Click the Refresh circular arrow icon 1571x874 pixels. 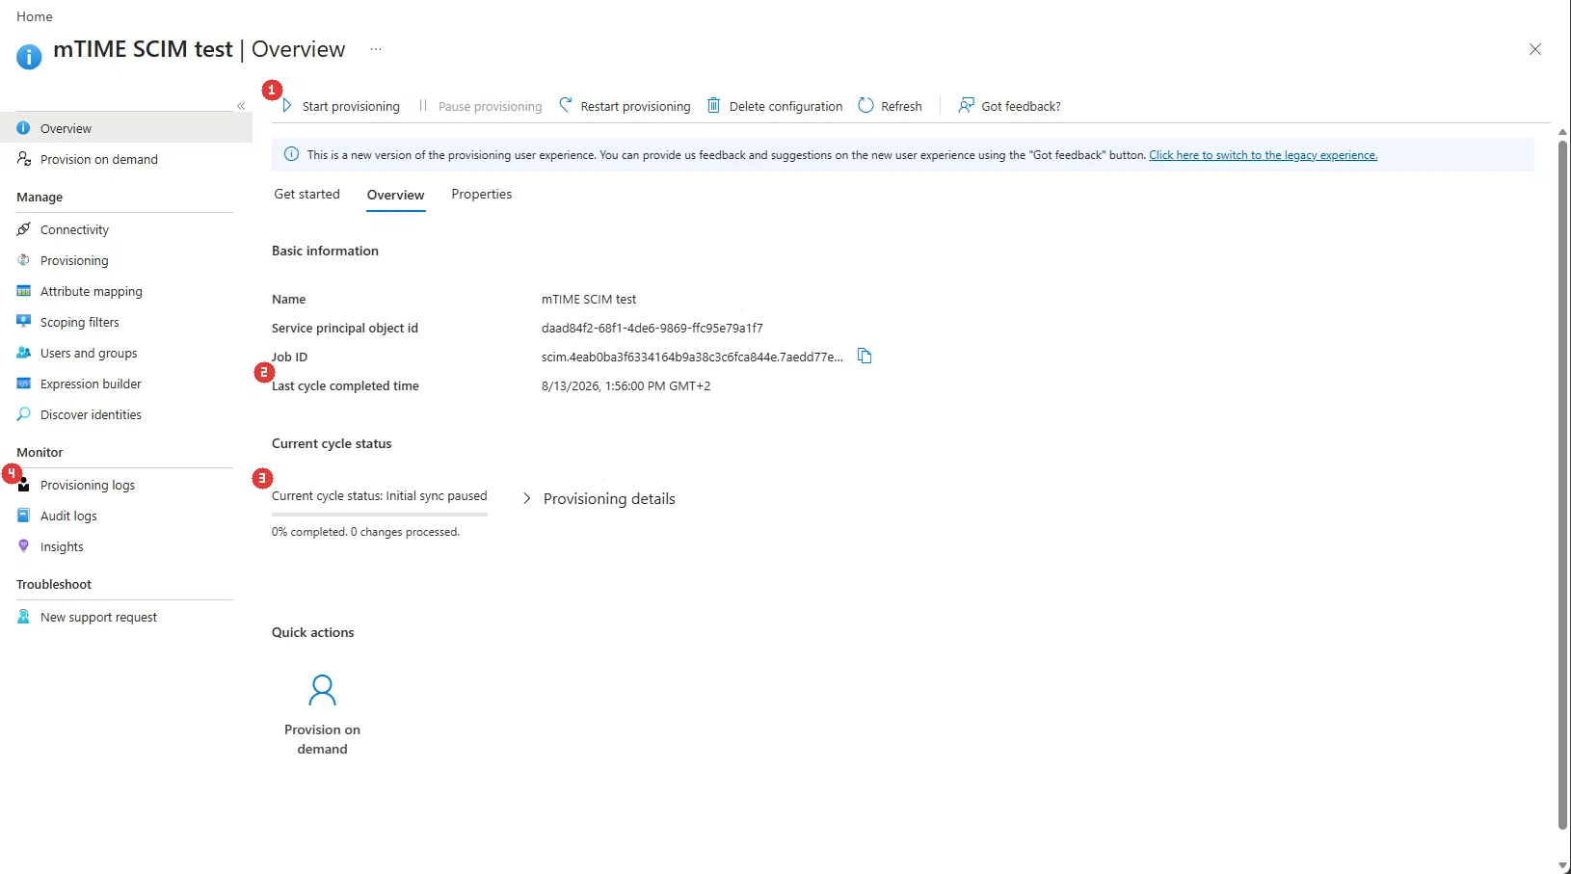point(865,105)
